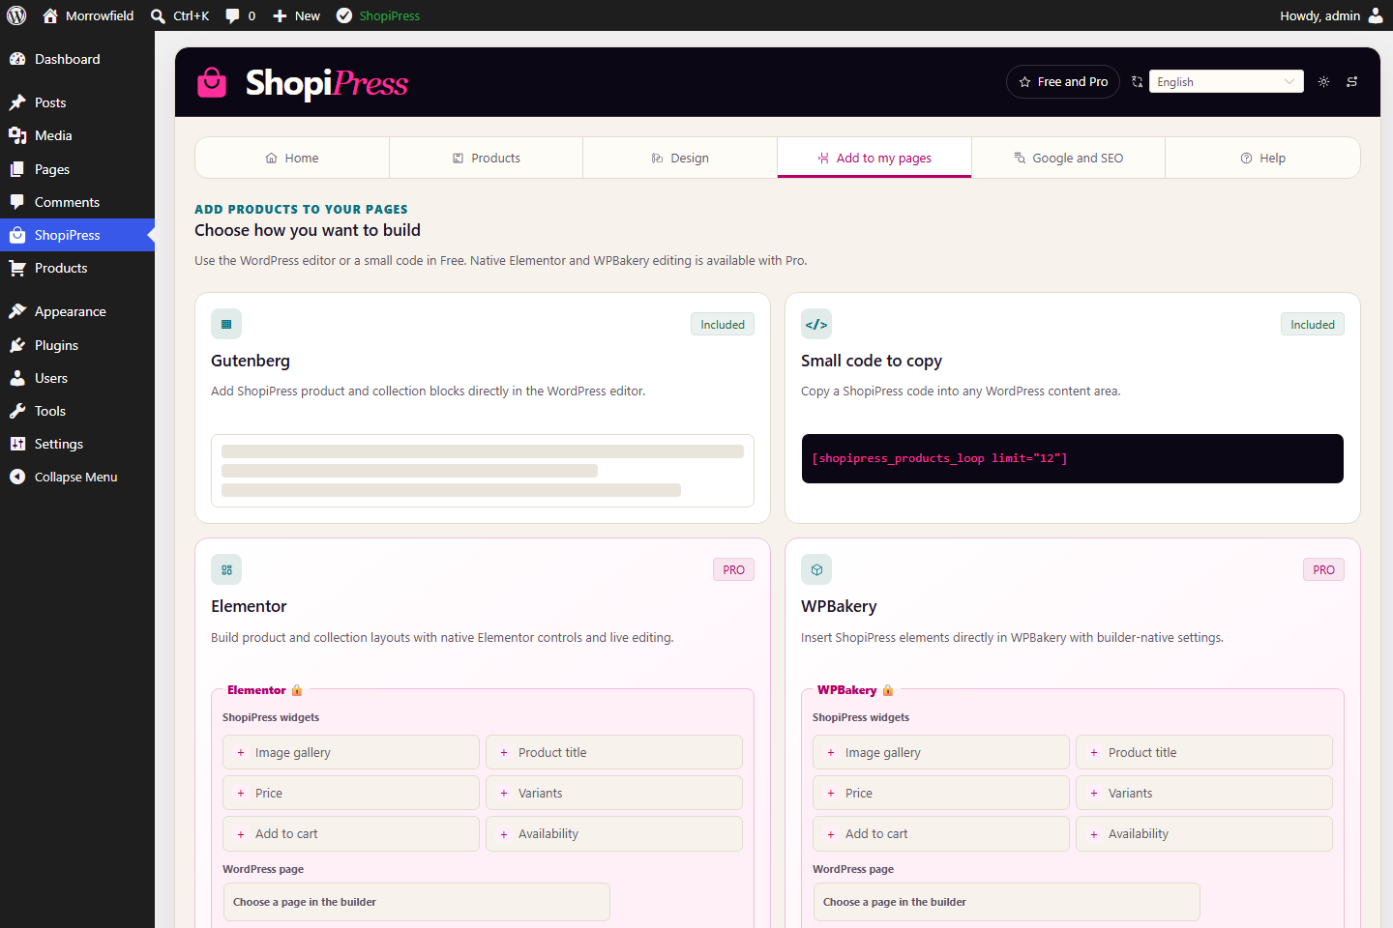This screenshot has height=928, width=1393.
Task: Add Price widget in Elementor
Action: (351, 793)
